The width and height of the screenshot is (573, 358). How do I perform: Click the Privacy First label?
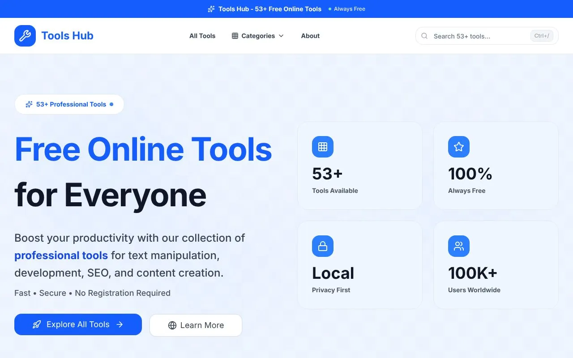click(331, 290)
